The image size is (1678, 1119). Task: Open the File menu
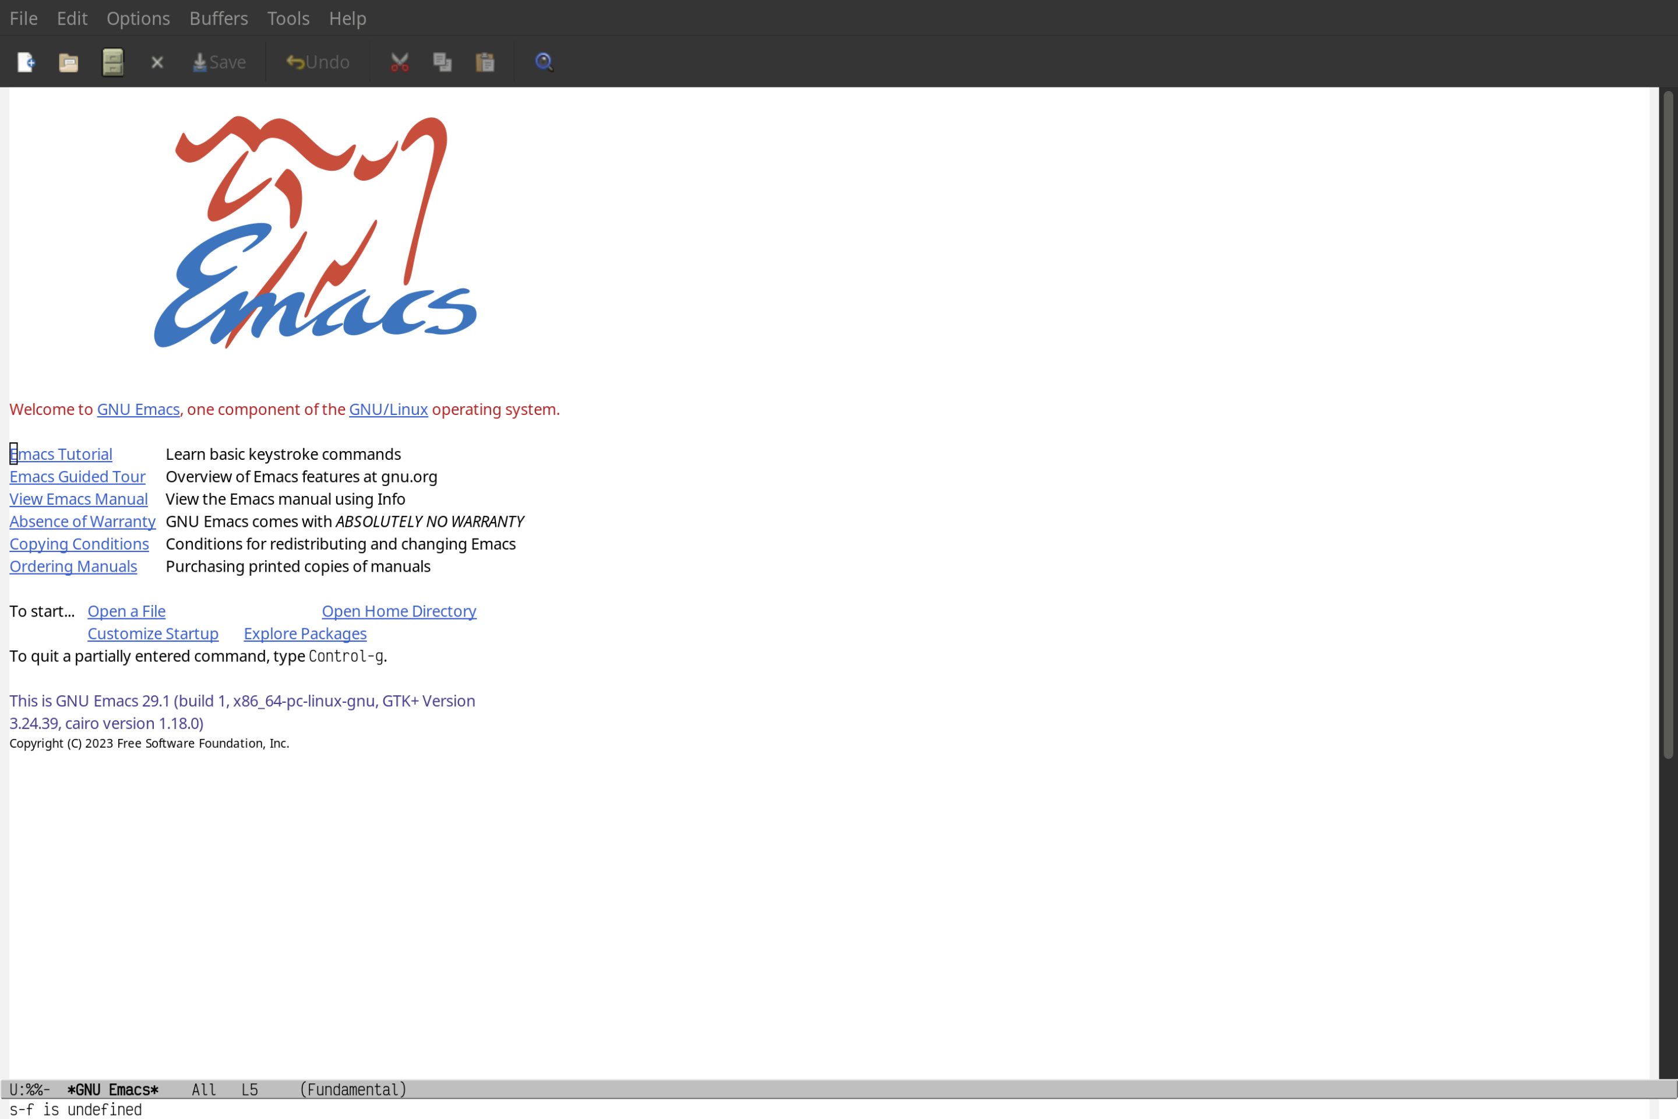[23, 17]
